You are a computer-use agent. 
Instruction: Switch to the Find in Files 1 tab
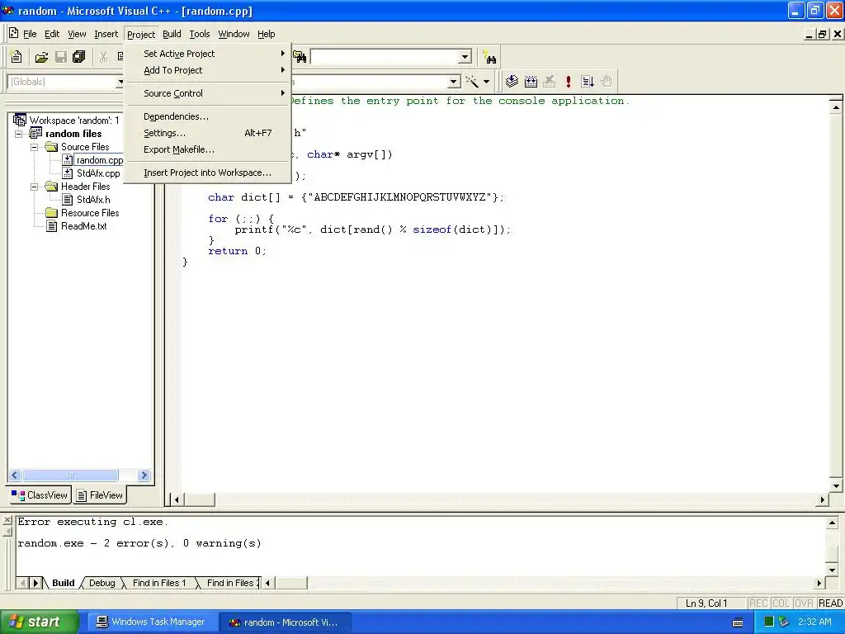[159, 583]
